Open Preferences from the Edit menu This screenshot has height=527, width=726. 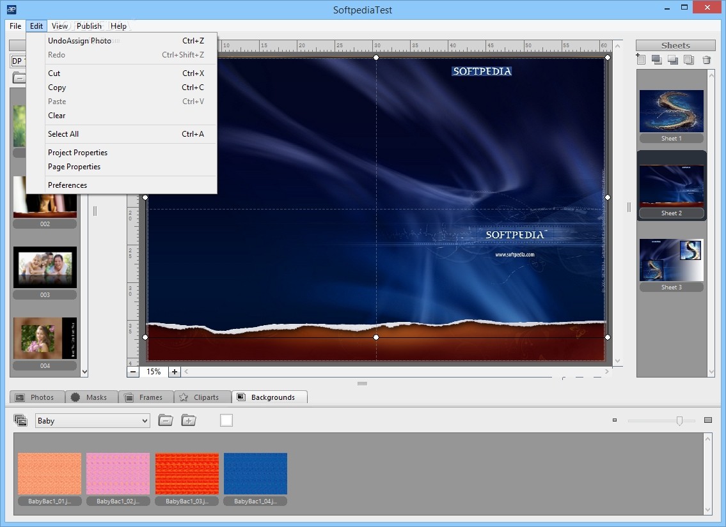[x=122, y=185]
